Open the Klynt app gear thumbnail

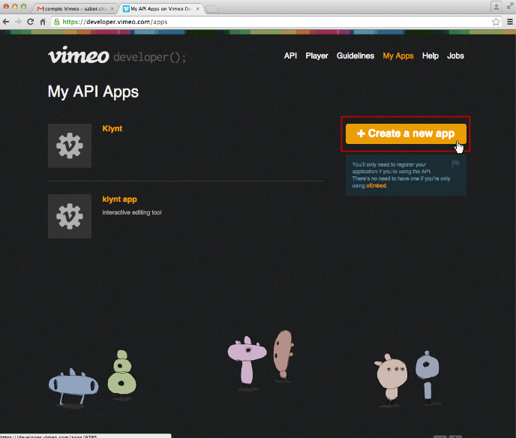[x=70, y=145]
